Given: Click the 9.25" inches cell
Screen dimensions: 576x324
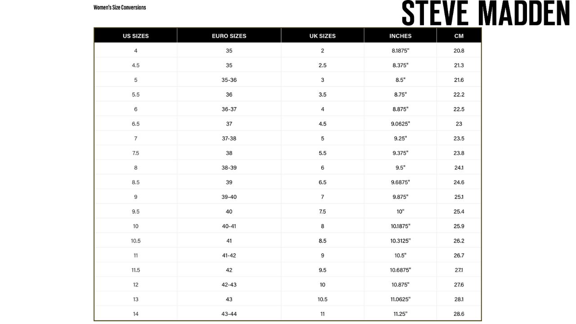Looking at the screenshot, I should [400, 138].
